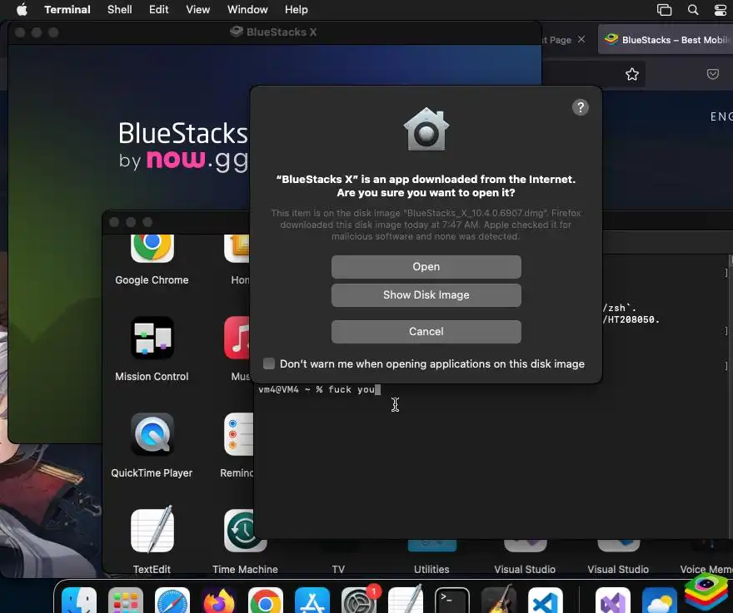Screen dimensions: 733x613
Task: Click the screen mirroring icon in the menu bar
Action: coord(664,9)
